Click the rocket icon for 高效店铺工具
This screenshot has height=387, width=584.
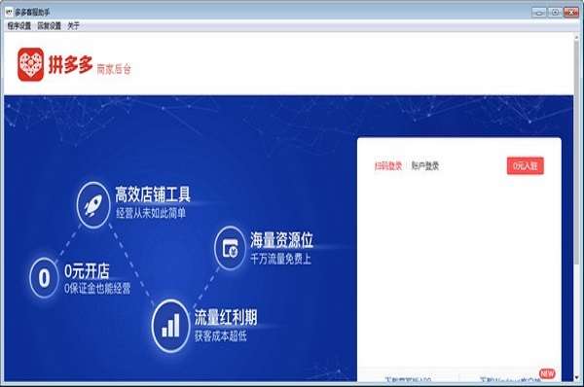(93, 204)
